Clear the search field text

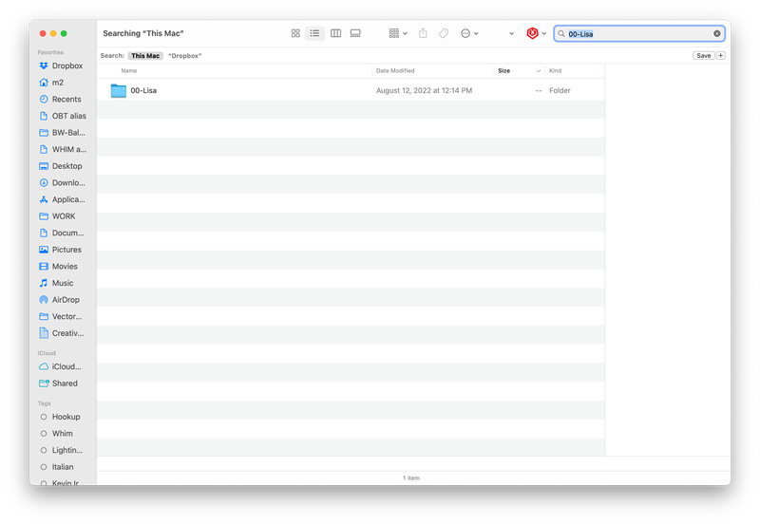point(717,33)
